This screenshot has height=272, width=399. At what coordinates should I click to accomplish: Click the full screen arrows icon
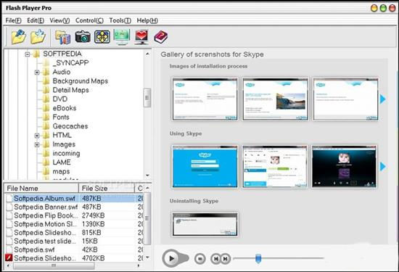pyautogui.click(x=102, y=37)
